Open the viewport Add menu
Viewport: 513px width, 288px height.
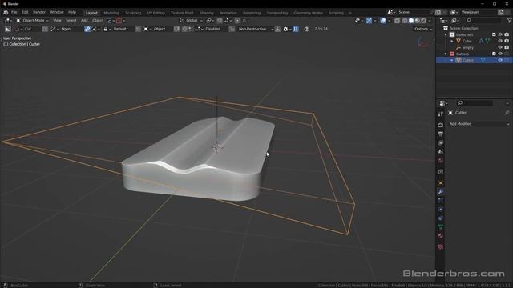tap(84, 21)
